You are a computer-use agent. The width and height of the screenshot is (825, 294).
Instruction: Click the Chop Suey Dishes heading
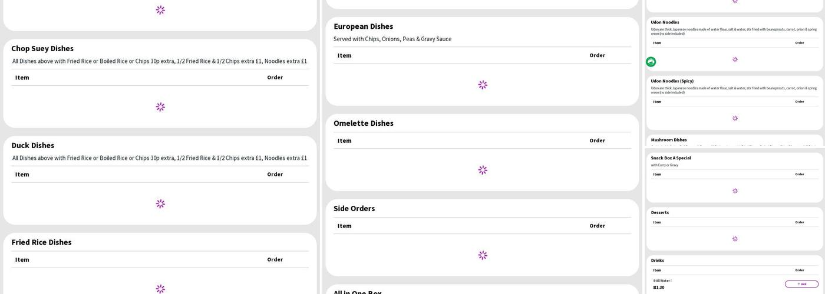42,49
